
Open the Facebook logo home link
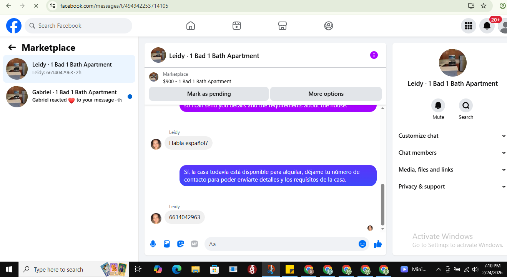point(14,26)
